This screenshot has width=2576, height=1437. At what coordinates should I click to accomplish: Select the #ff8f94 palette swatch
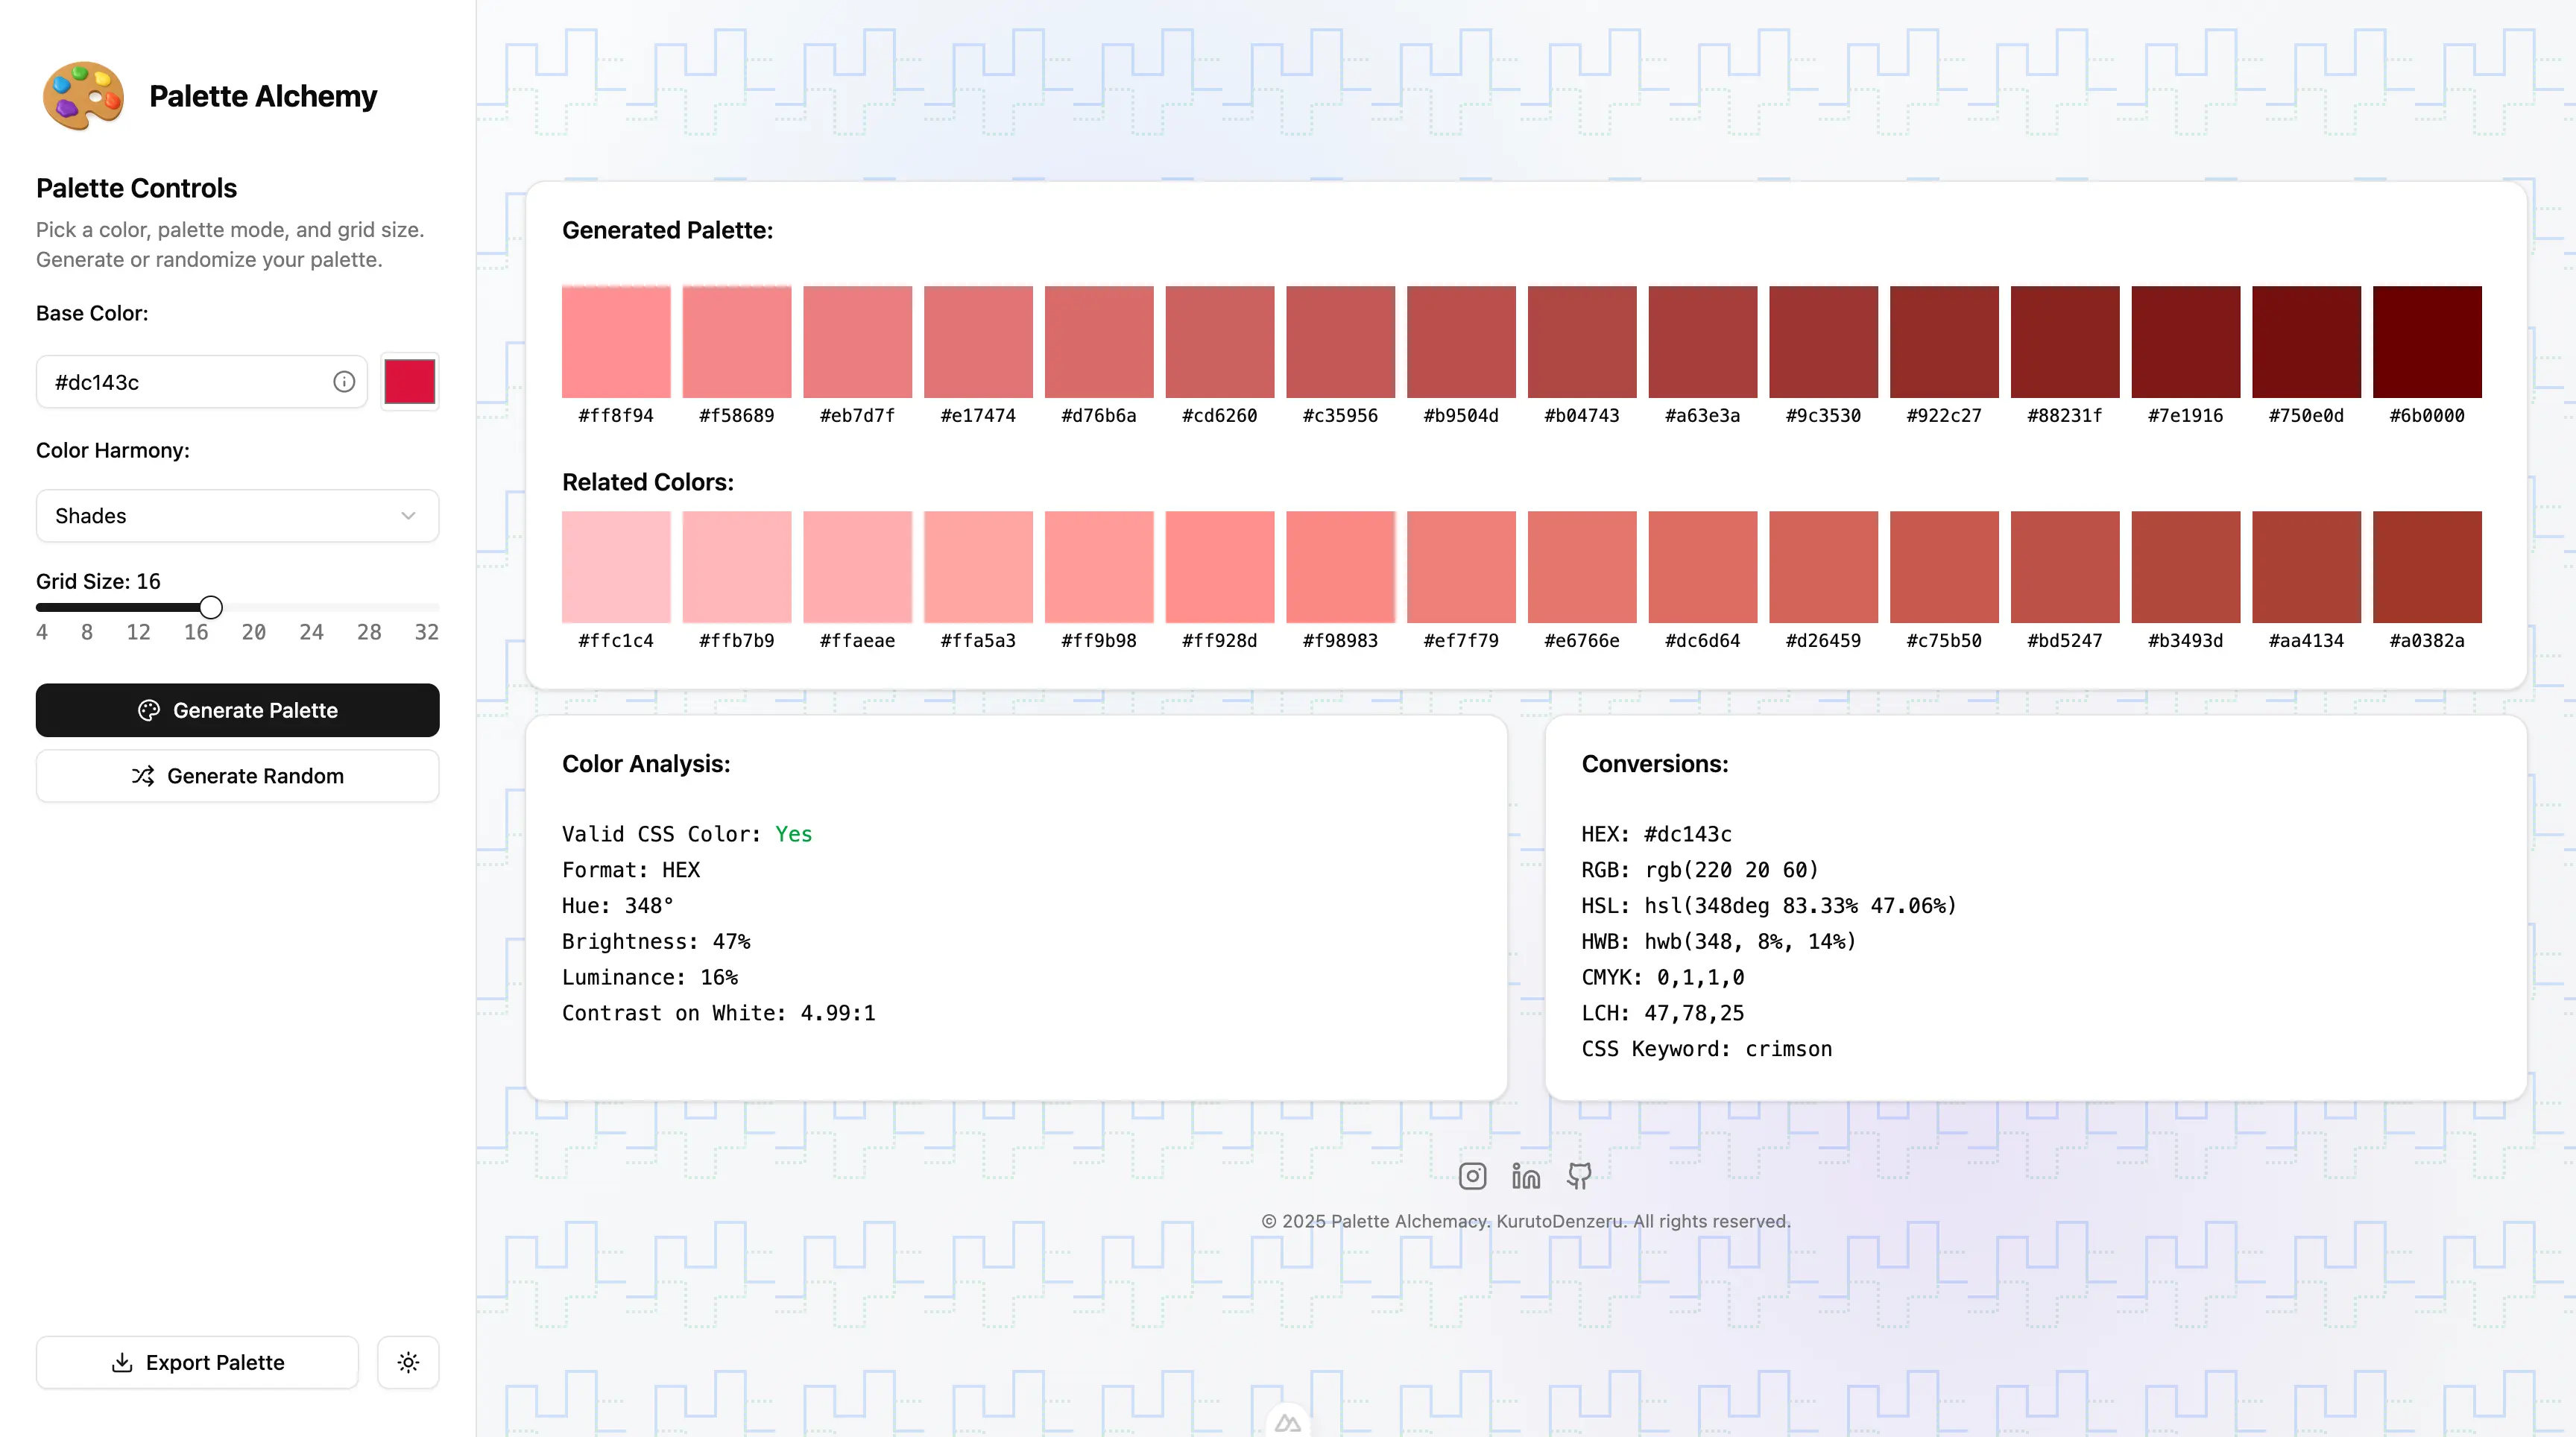tap(616, 342)
